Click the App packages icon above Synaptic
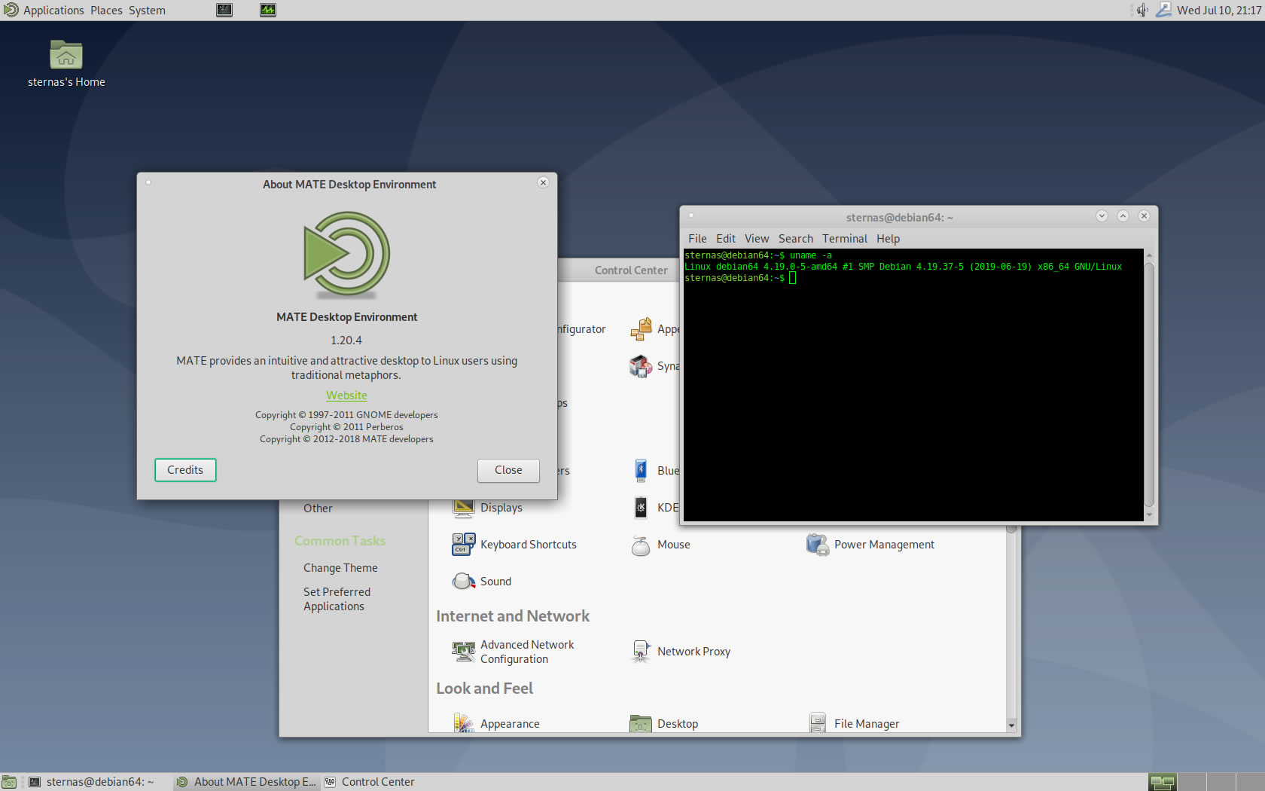 pos(640,329)
